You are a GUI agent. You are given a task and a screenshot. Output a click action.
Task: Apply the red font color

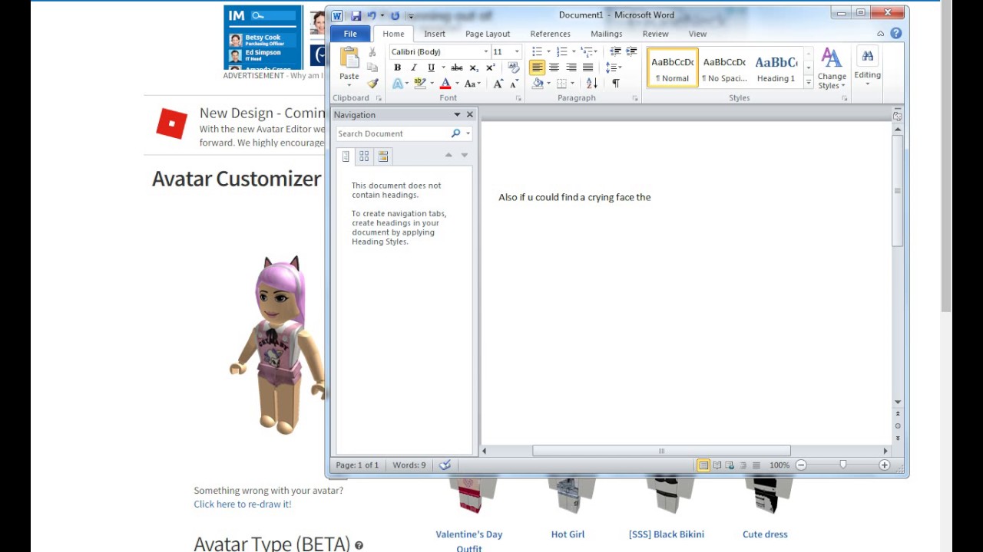click(445, 84)
